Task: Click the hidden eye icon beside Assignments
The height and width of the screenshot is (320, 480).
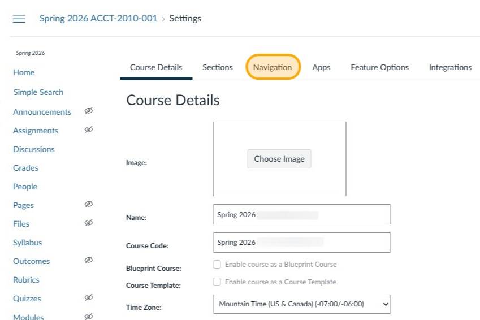Action: coord(88,130)
